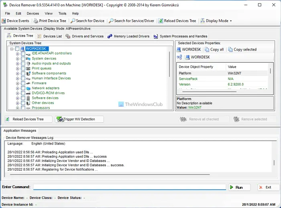Expand the IDE ATA/ATAPI controllers node
This screenshot has height=208, width=281.
[x=18, y=54]
